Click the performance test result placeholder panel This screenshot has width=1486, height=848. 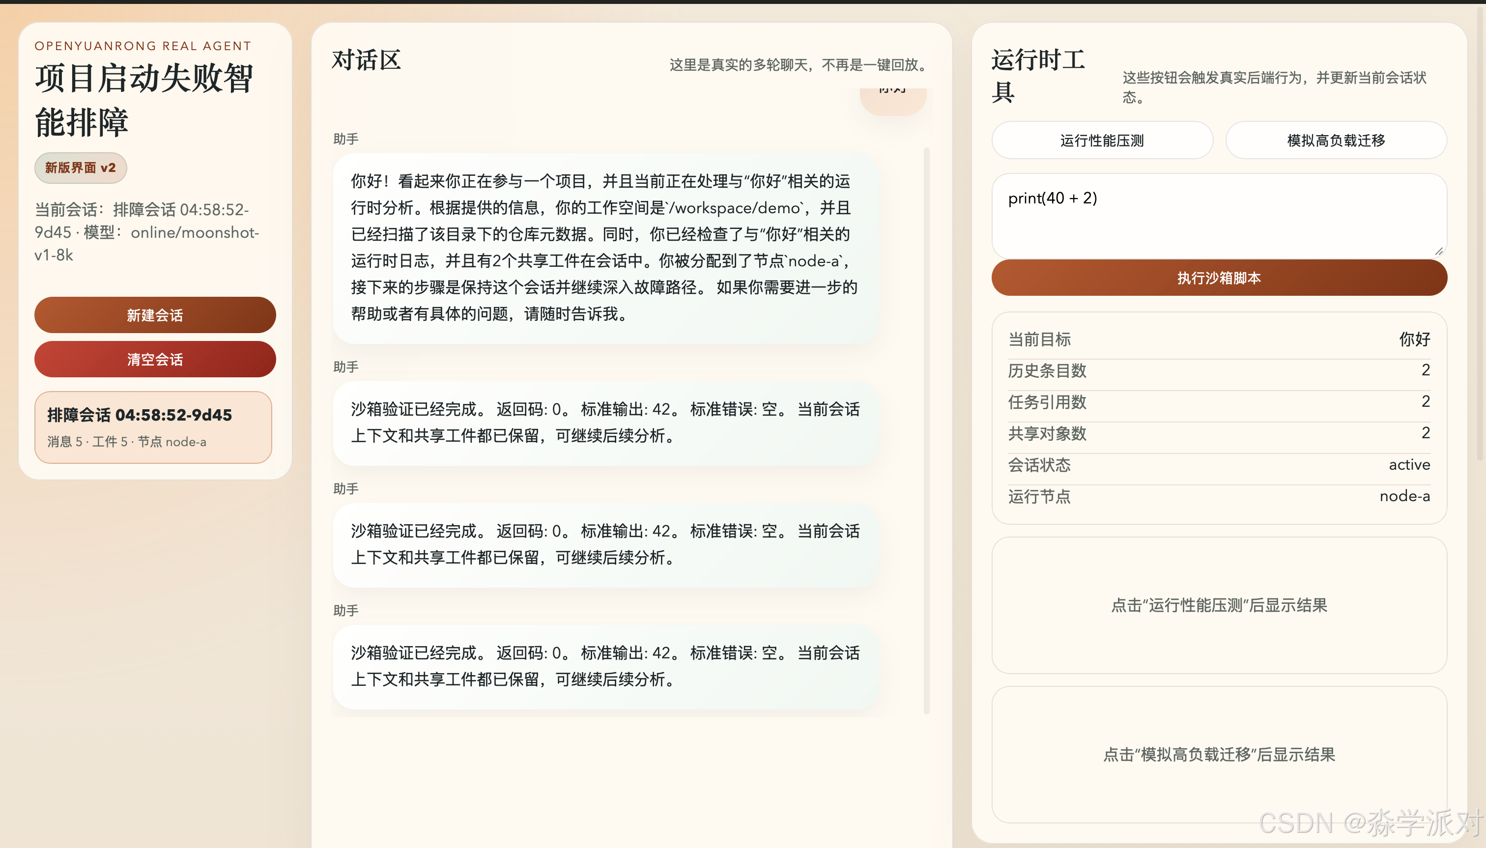pos(1219,605)
